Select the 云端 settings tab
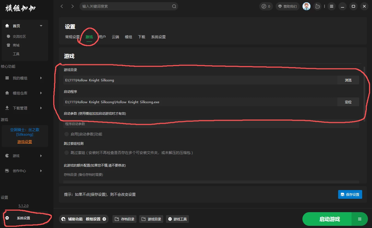This screenshot has height=228, width=372. (115, 37)
